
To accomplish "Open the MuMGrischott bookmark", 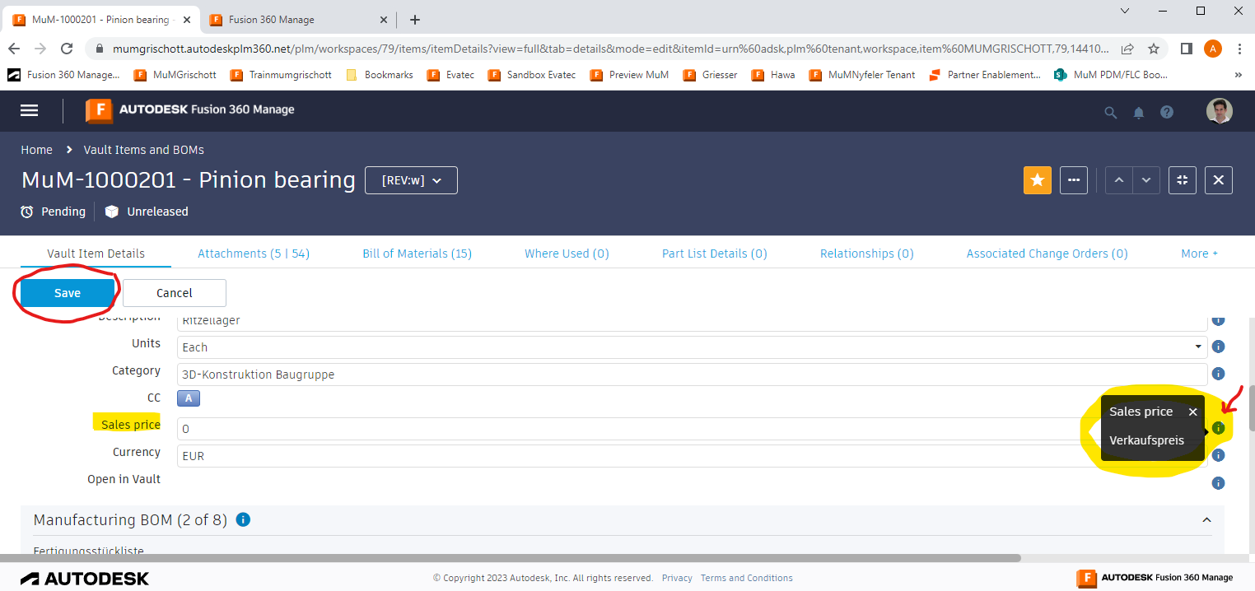I will (x=175, y=75).
